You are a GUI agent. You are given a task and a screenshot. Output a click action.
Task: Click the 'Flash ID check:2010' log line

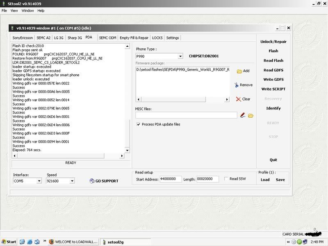[28, 46]
